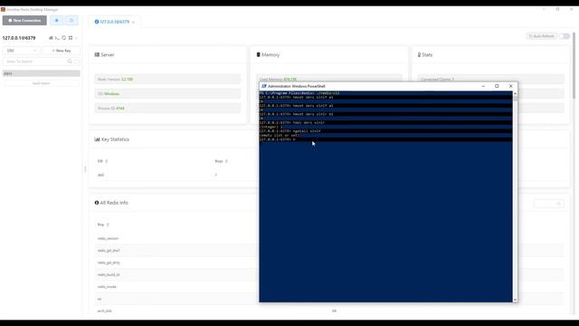
Task: Click the main window vertical scrollbar
Action: point(574,66)
